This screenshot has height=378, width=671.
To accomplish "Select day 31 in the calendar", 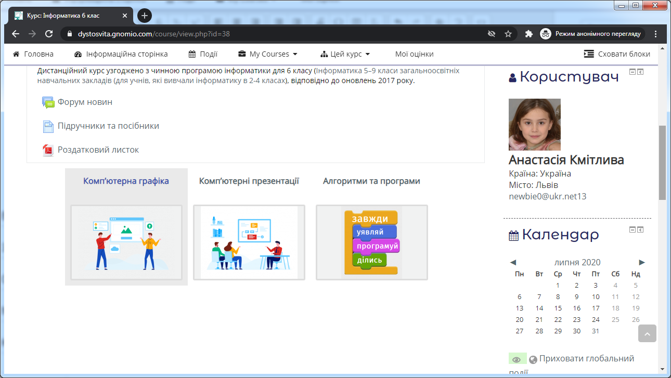I will click(596, 331).
